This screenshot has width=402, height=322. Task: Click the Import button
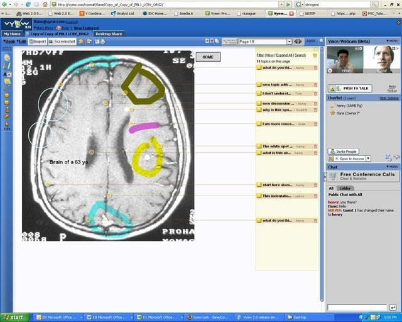tap(38, 42)
